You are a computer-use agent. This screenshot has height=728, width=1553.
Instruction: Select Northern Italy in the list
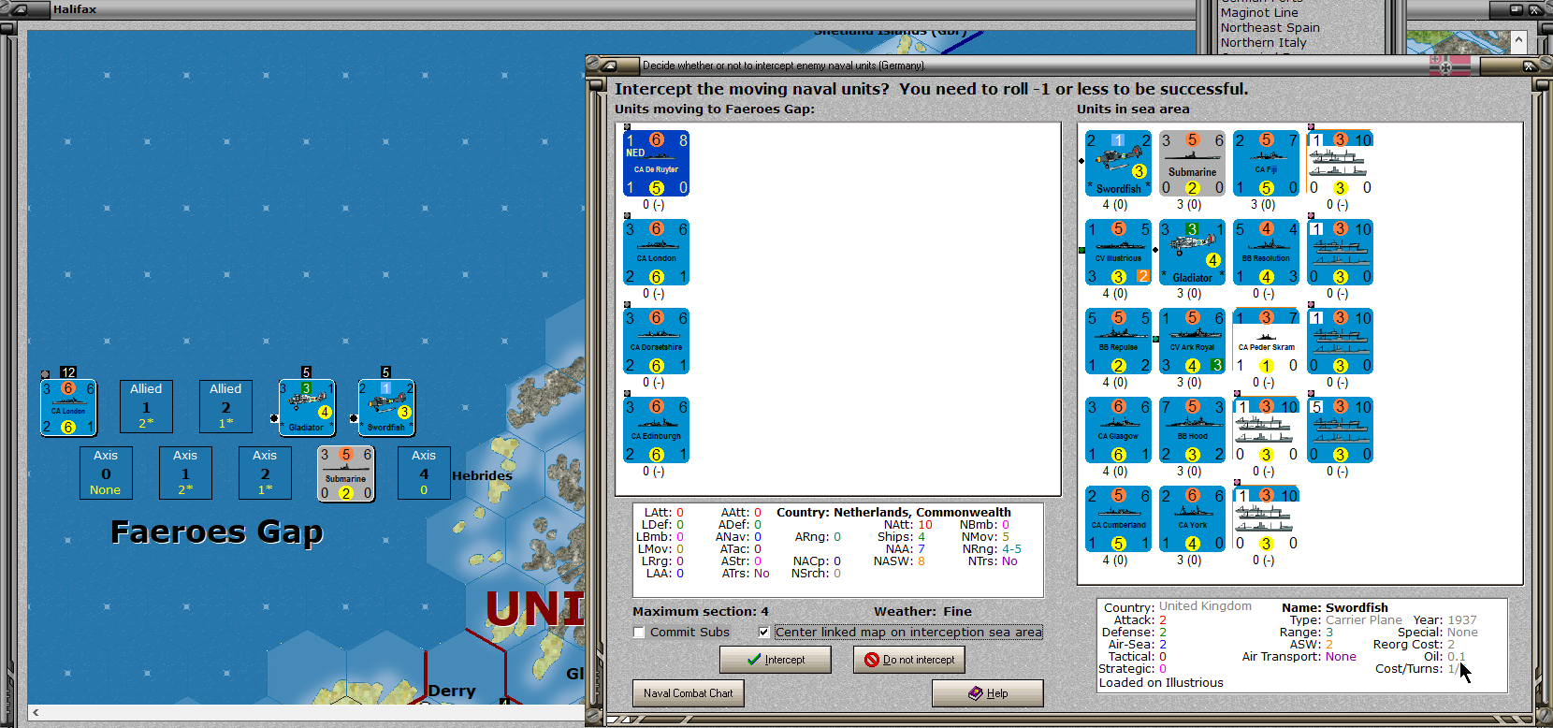pos(1263,43)
